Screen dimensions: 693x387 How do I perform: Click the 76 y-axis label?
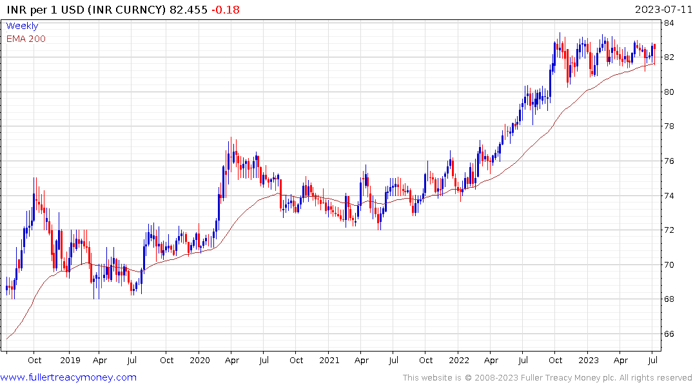click(669, 161)
